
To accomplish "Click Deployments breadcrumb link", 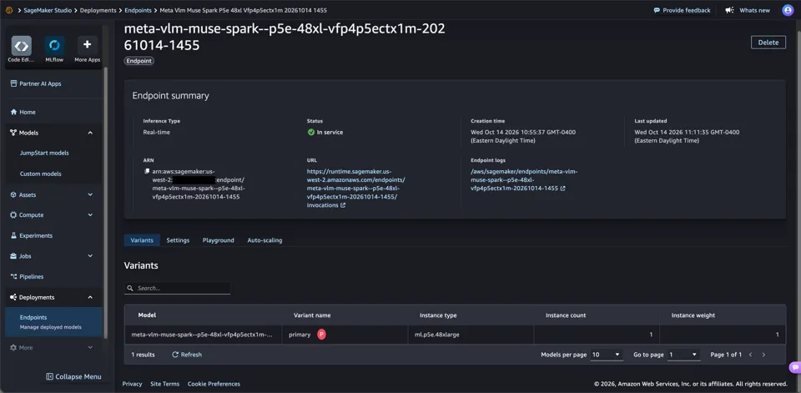I will click(100, 10).
